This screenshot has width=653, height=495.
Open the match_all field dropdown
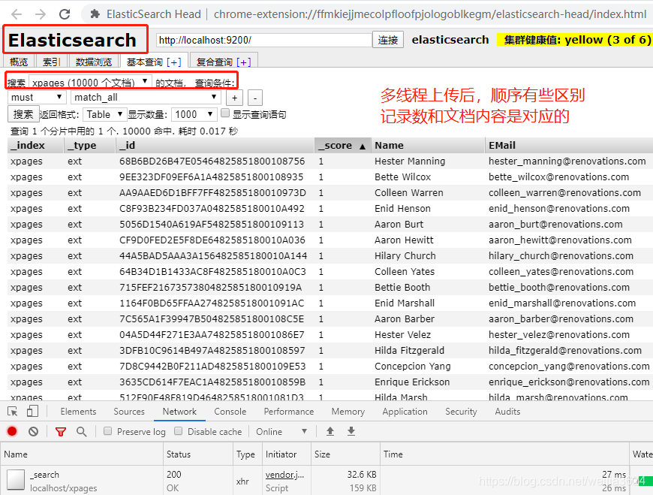click(146, 98)
